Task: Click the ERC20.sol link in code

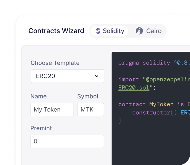Action: [134, 88]
